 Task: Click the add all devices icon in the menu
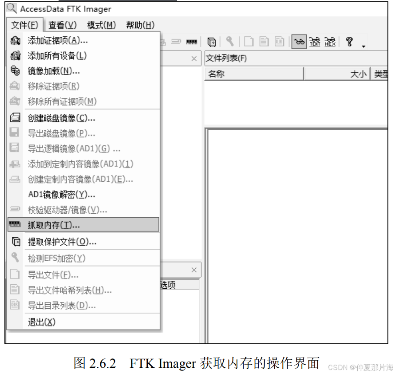[x=15, y=56]
